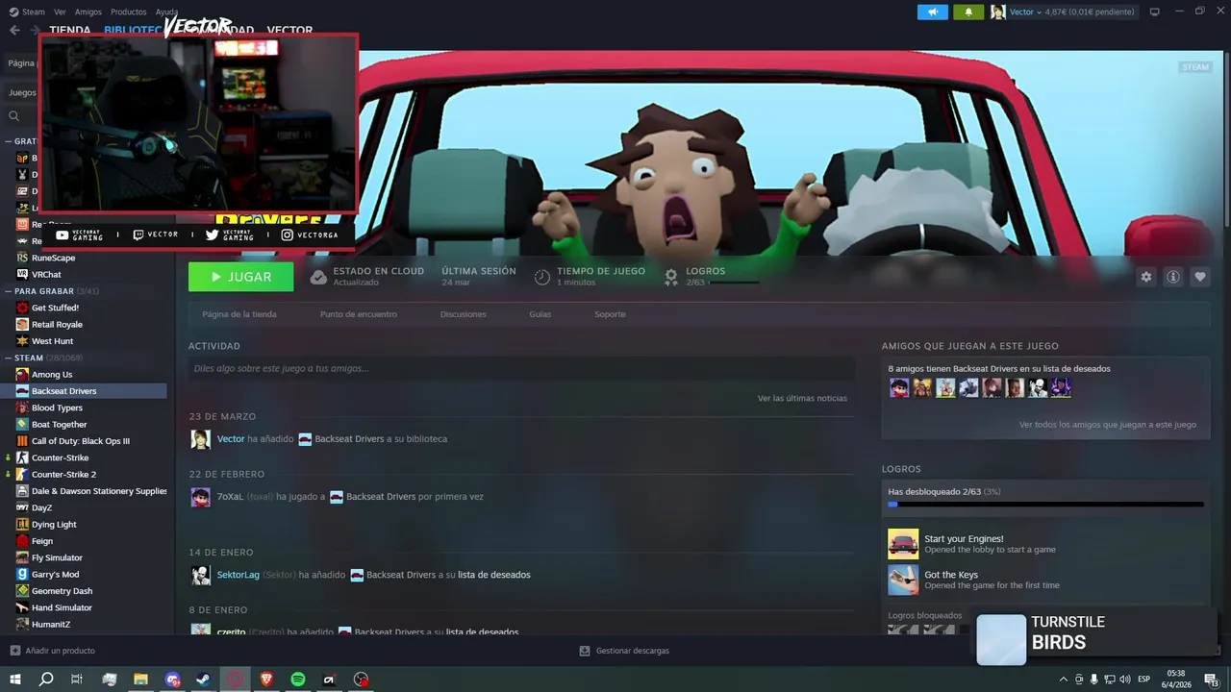Viewport: 1231px width, 692px height.
Task: Click the back navigation arrow
Action: click(14, 30)
